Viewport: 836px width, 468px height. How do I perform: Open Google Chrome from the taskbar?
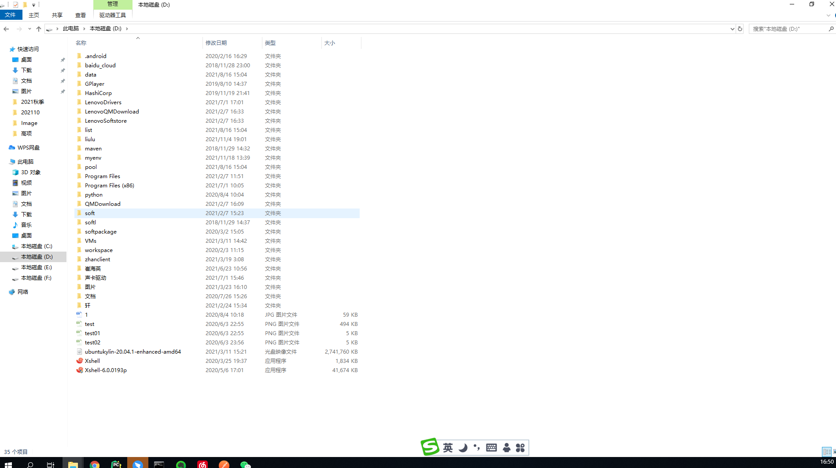pos(95,464)
